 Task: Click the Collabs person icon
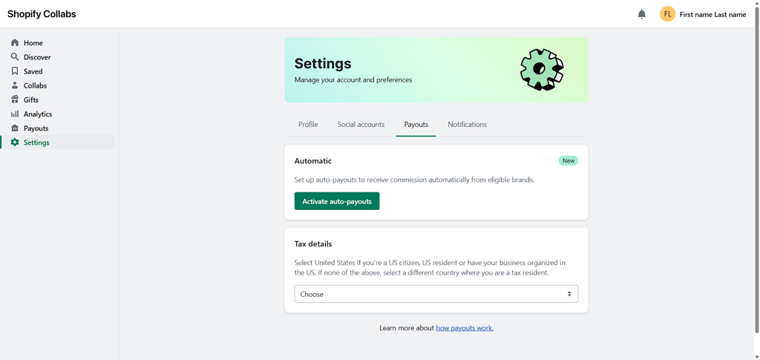pos(15,85)
